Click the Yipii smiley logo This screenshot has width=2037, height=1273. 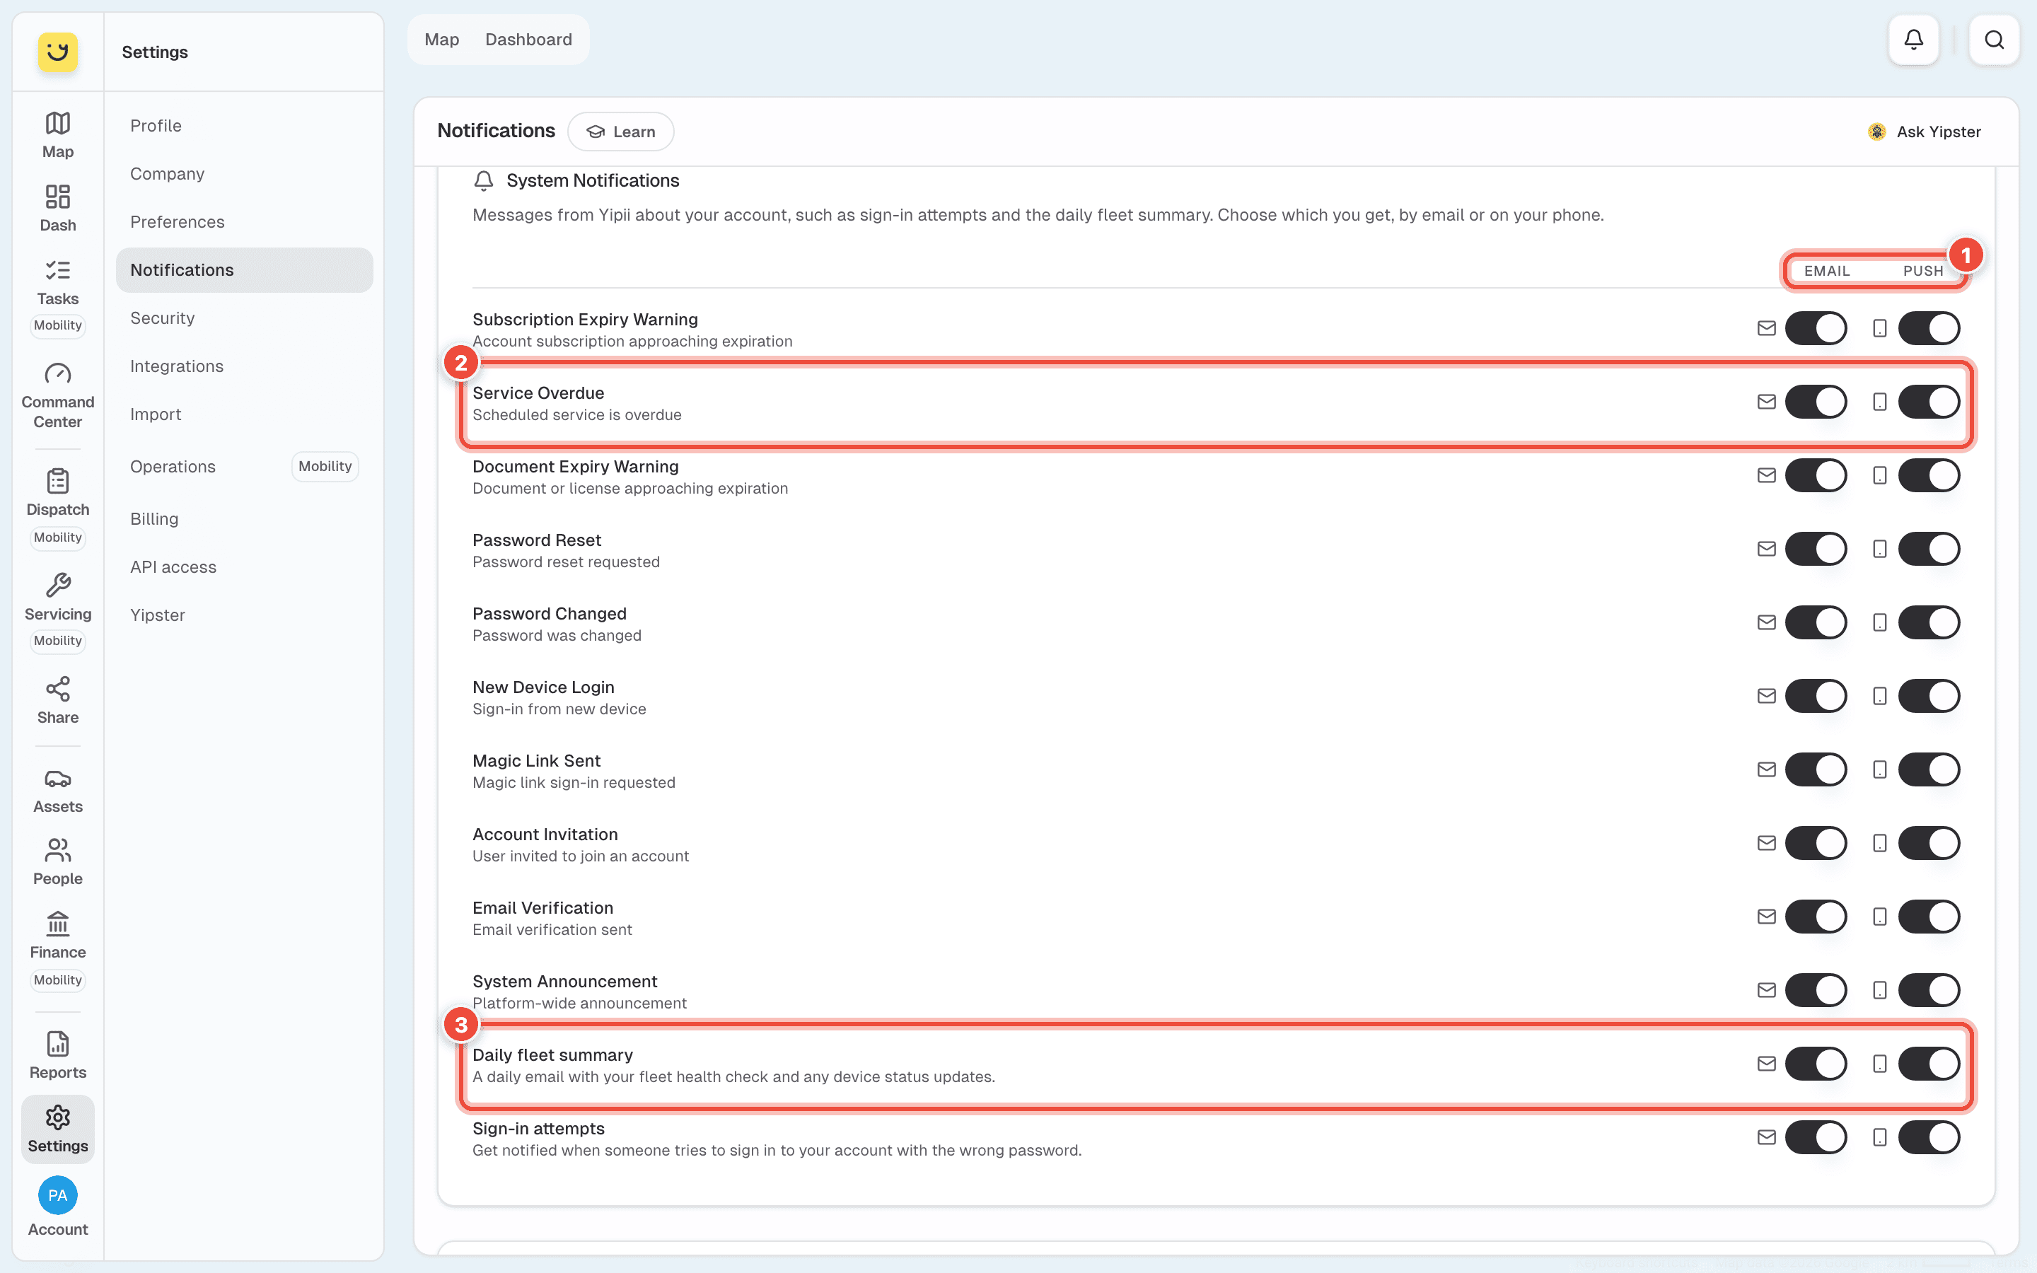click(57, 52)
